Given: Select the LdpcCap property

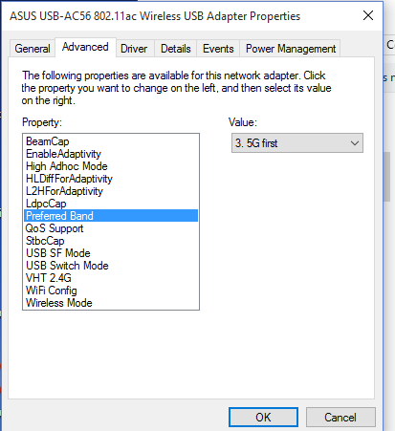Looking at the screenshot, I should coord(46,204).
